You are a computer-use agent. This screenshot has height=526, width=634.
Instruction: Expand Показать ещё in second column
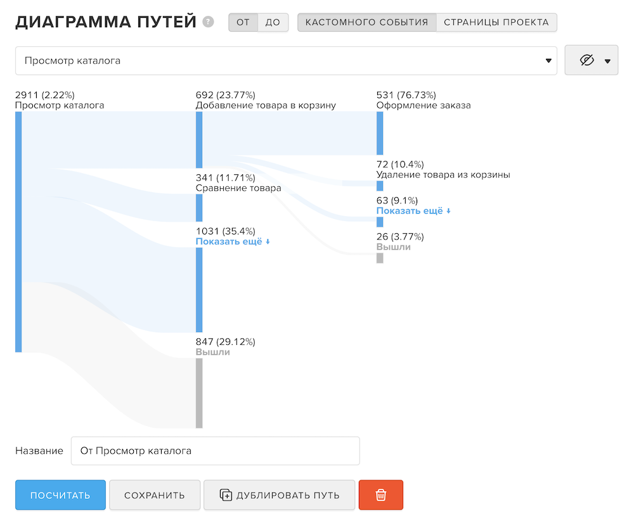(x=233, y=242)
